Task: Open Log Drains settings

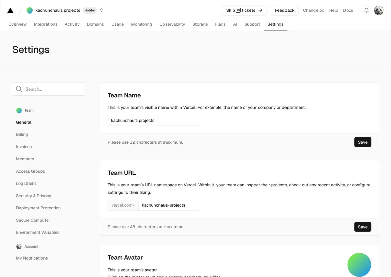Action: tap(26, 183)
